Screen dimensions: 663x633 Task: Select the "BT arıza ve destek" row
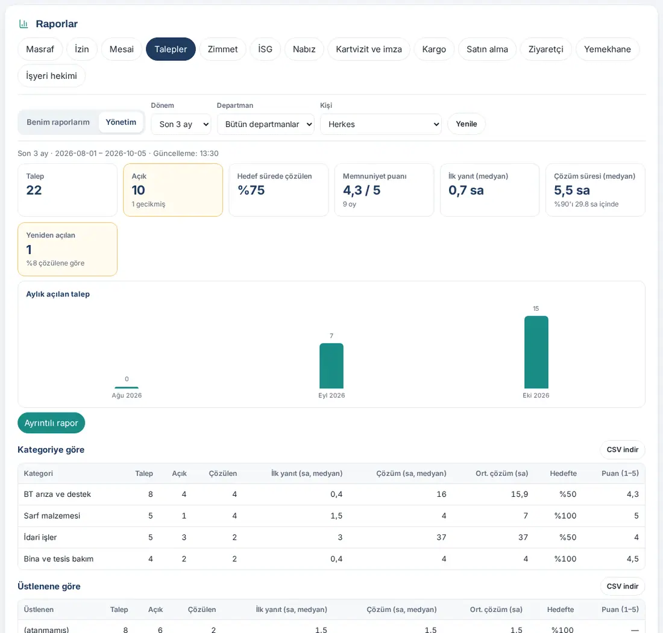331,494
